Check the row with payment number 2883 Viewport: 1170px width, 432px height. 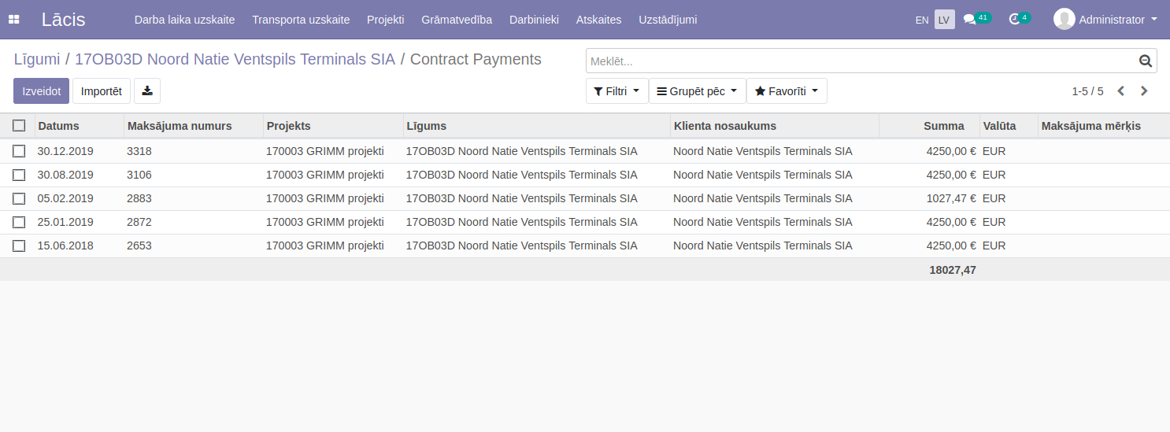pos(19,198)
